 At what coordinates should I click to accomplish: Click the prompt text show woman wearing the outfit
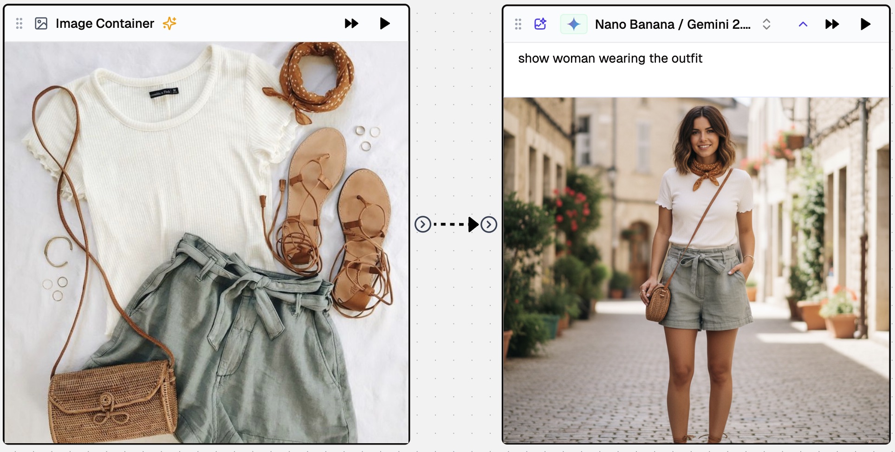click(610, 58)
